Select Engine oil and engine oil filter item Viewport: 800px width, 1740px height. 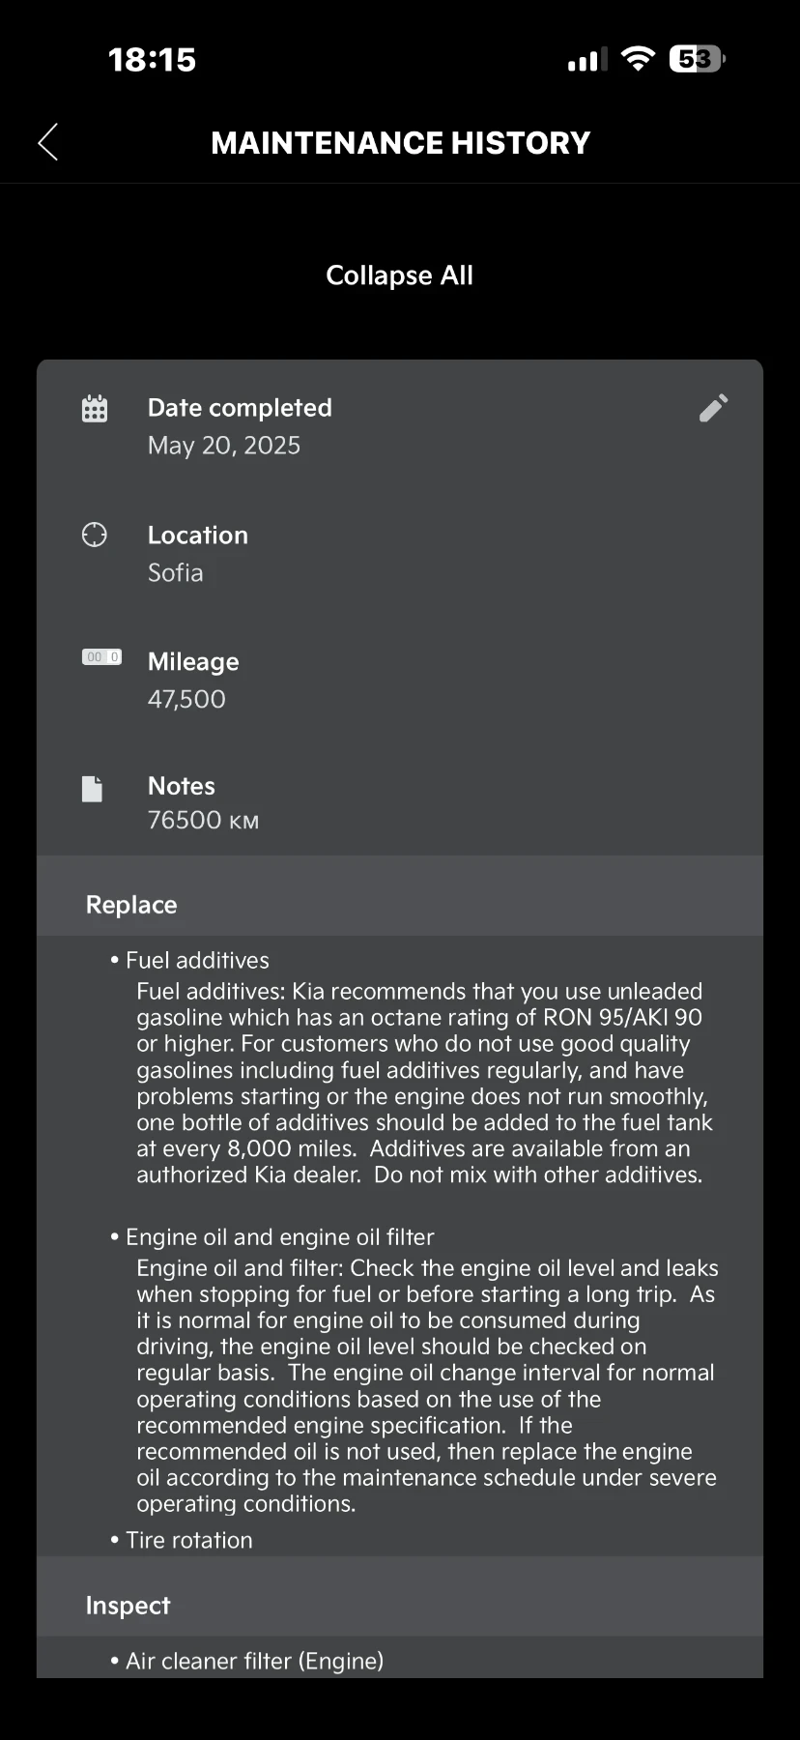[x=280, y=1237]
